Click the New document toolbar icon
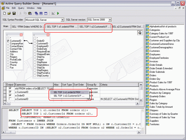This screenshot has width=186, height=140. coord(4,13)
